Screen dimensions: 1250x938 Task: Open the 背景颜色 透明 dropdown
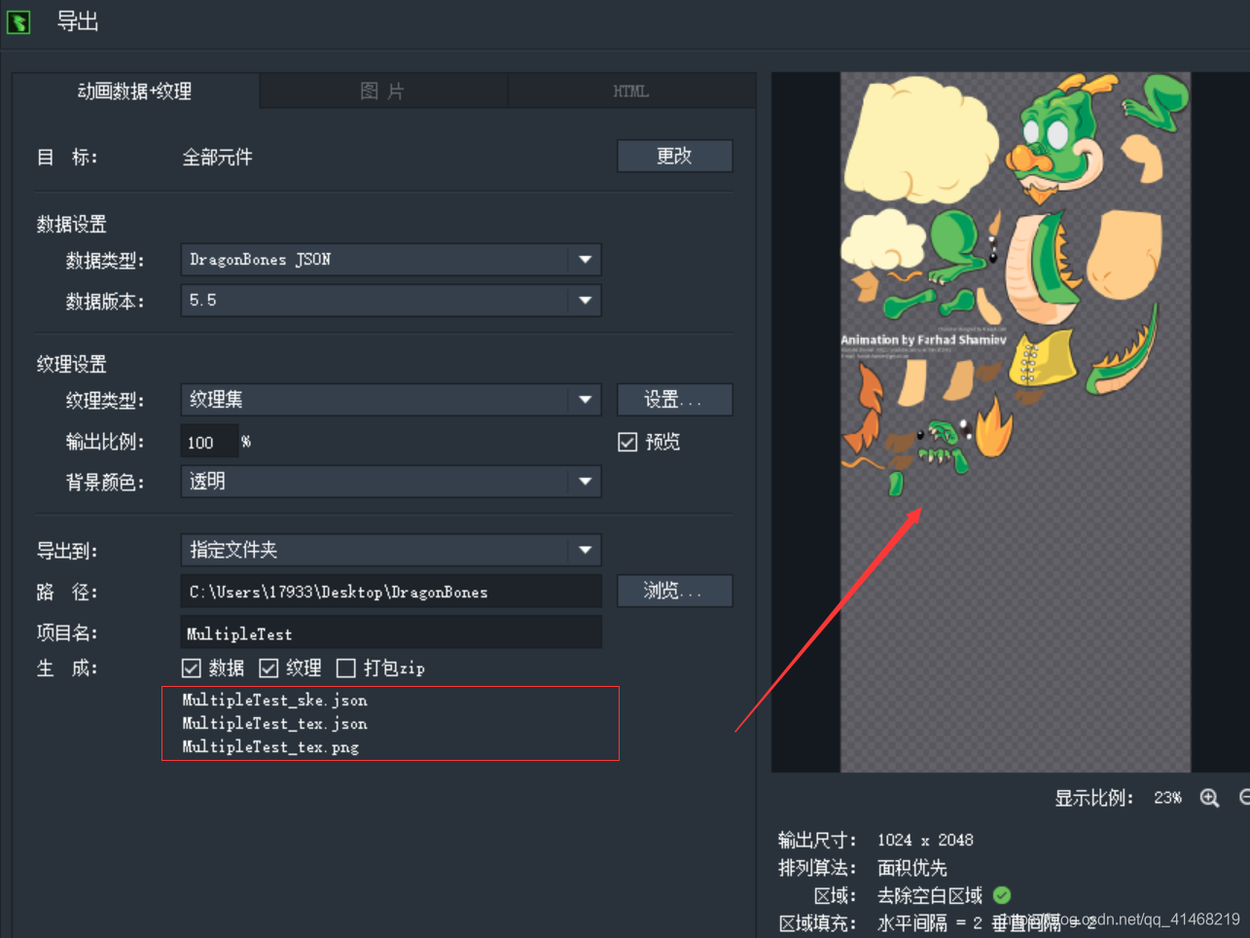point(391,482)
